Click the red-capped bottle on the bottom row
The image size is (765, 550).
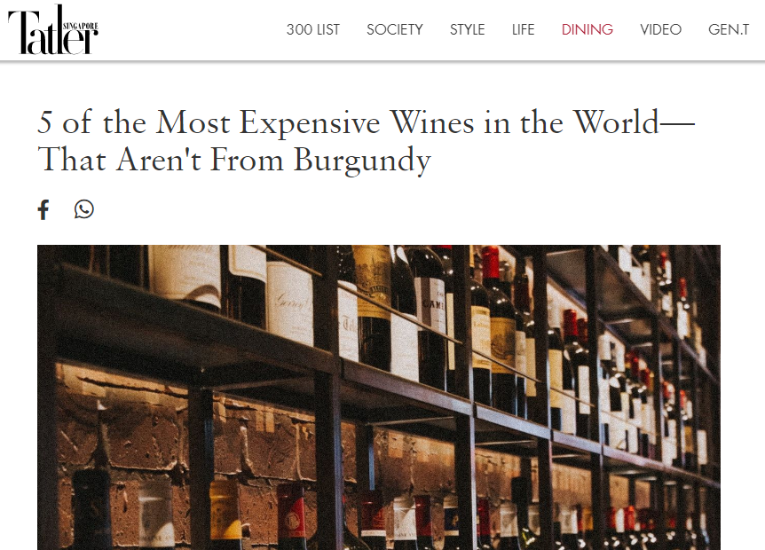click(291, 517)
